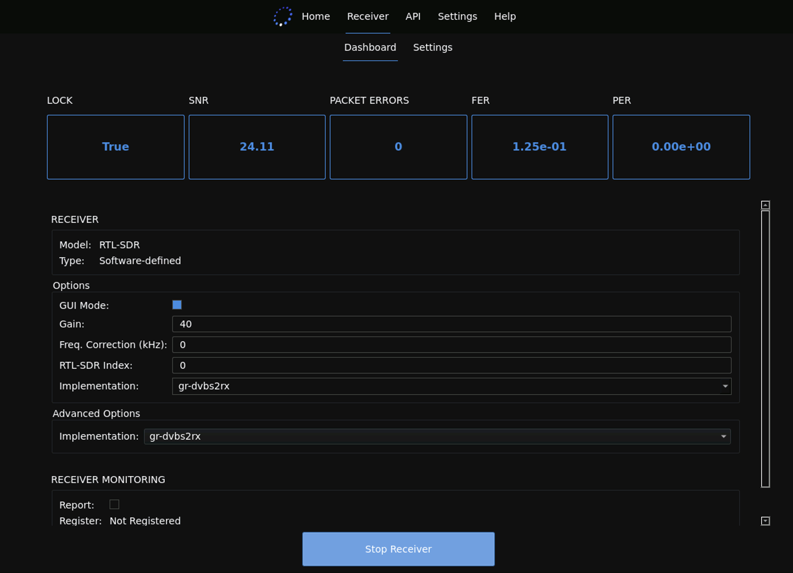Click the PACKET ERRORS label
Screen dimensions: 793x573
[369, 101]
